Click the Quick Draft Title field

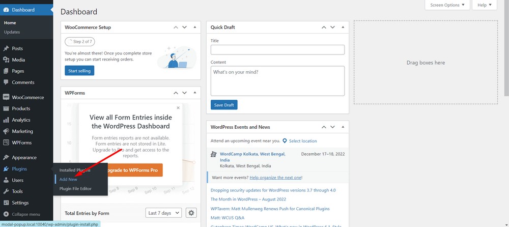click(x=277, y=50)
